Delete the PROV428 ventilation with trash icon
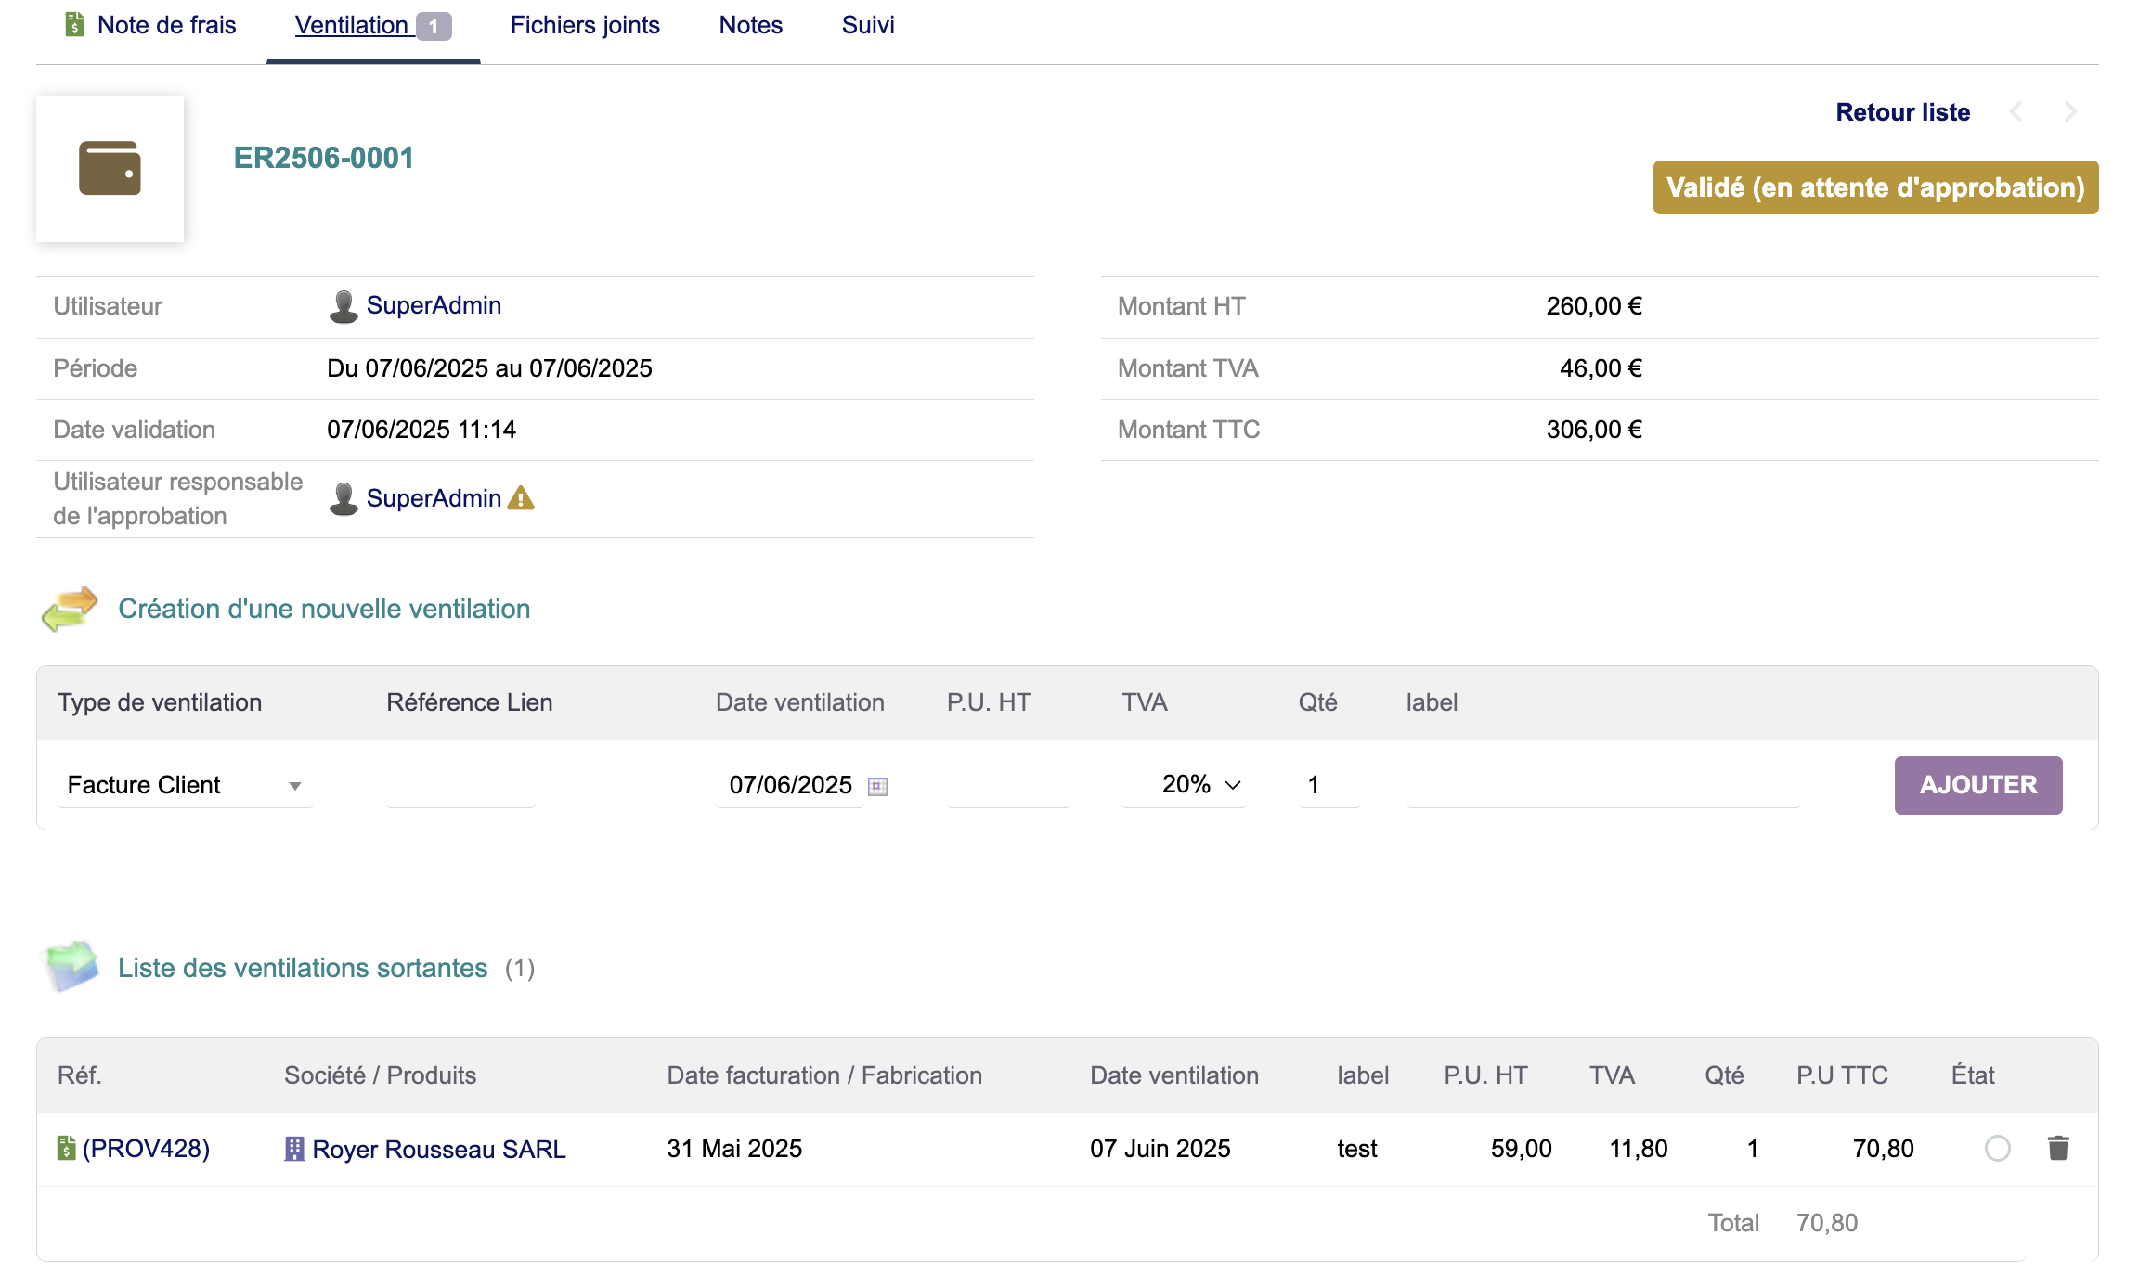Viewport: 2139px width, 1287px height. 2058,1149
